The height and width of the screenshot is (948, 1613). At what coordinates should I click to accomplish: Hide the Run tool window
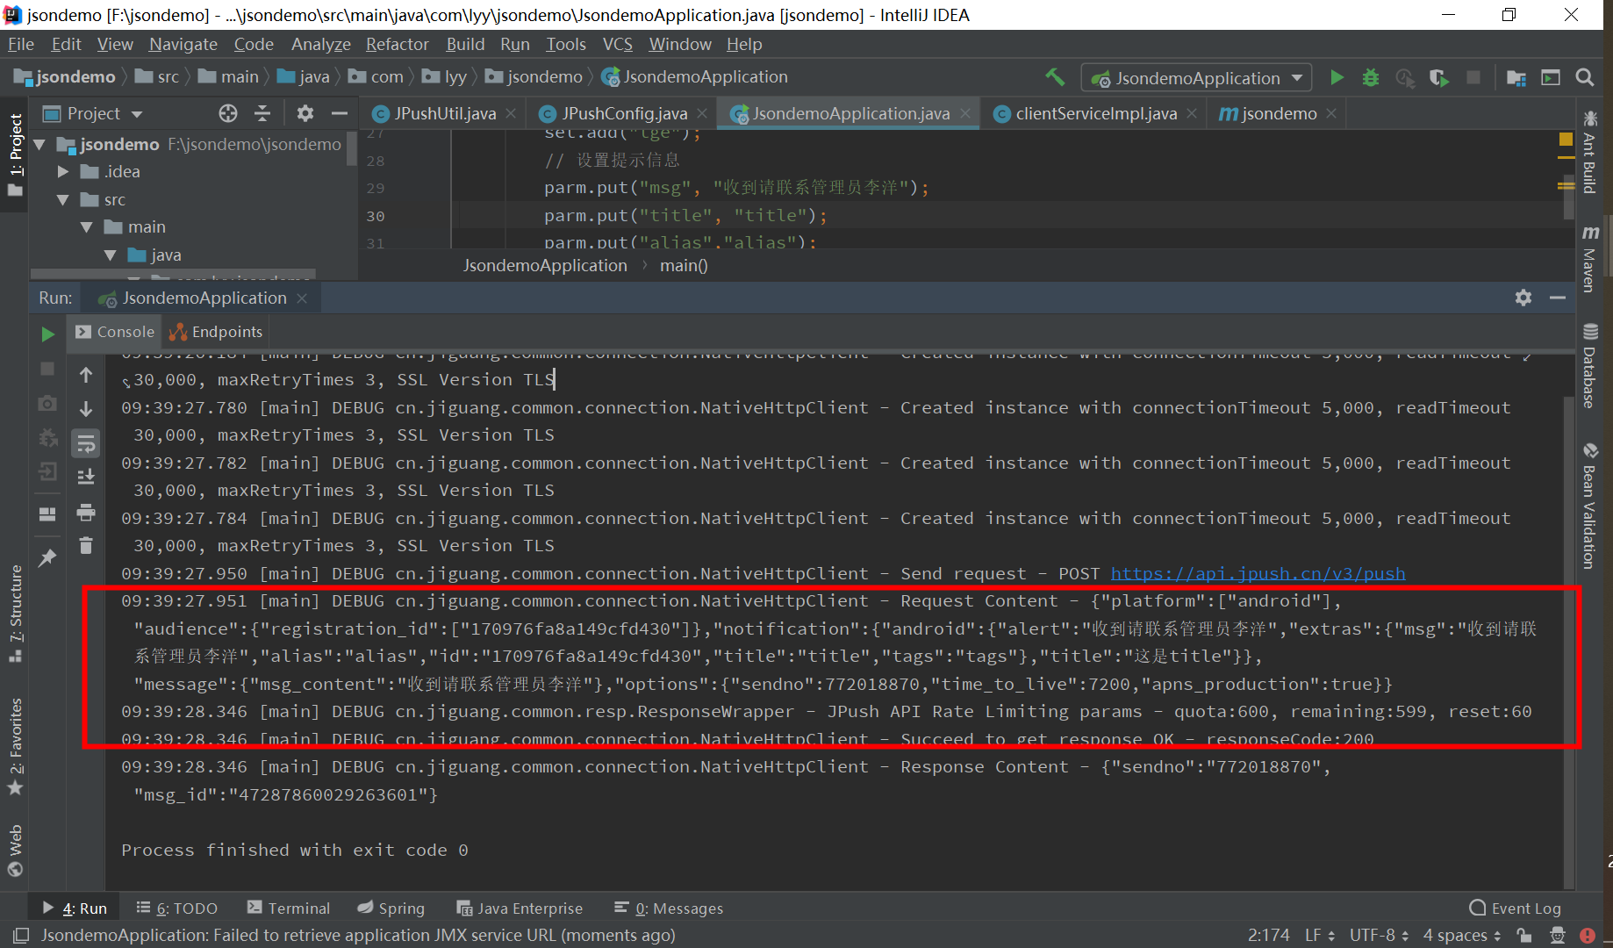coord(1558,298)
